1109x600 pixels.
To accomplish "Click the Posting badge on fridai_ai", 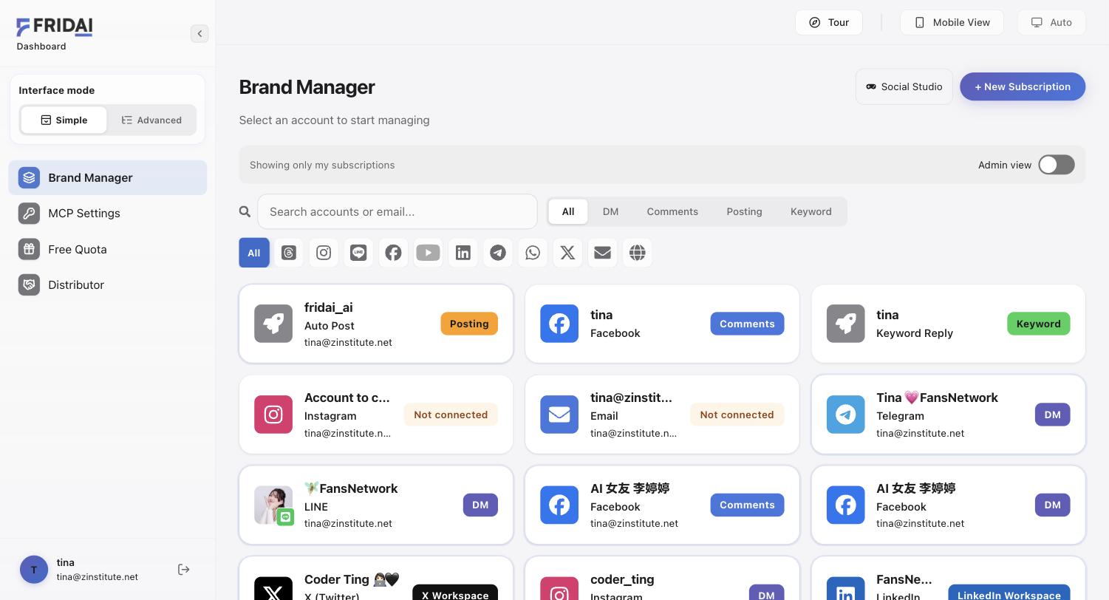I will click(x=469, y=324).
